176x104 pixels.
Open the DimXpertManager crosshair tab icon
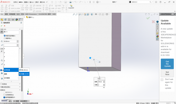(13, 20)
